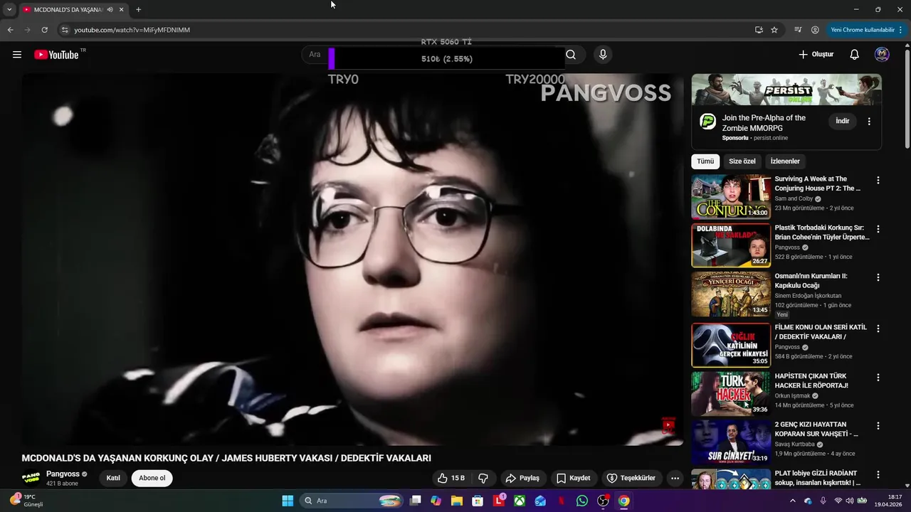
Task: Open the Persist Online ad banner
Action: pos(786,90)
